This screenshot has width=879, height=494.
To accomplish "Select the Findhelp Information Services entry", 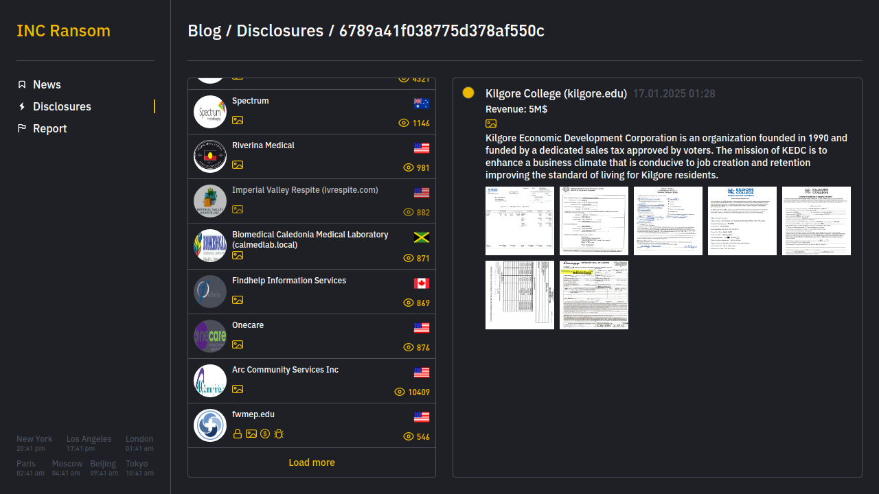I will coord(289,281).
